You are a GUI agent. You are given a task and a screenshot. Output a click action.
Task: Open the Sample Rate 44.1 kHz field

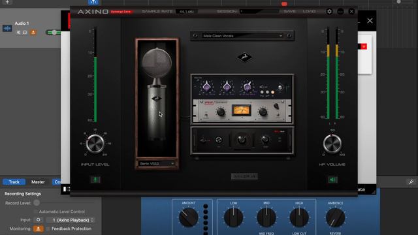tap(187, 12)
